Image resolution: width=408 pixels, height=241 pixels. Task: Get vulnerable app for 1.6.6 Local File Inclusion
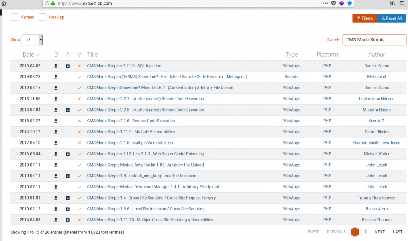point(68,209)
